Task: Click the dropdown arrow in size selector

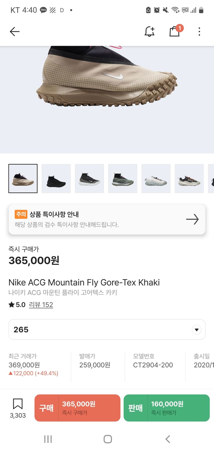Action: click(197, 330)
